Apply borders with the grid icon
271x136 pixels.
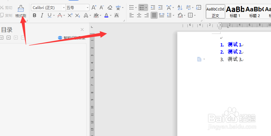pyautogui.click(x=190, y=15)
